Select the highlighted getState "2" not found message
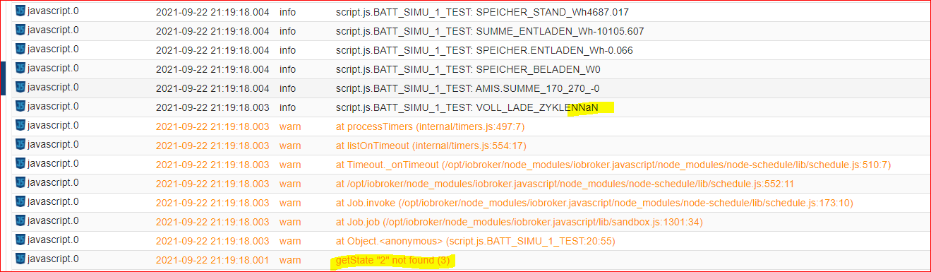This screenshot has width=931, height=272. (392, 261)
